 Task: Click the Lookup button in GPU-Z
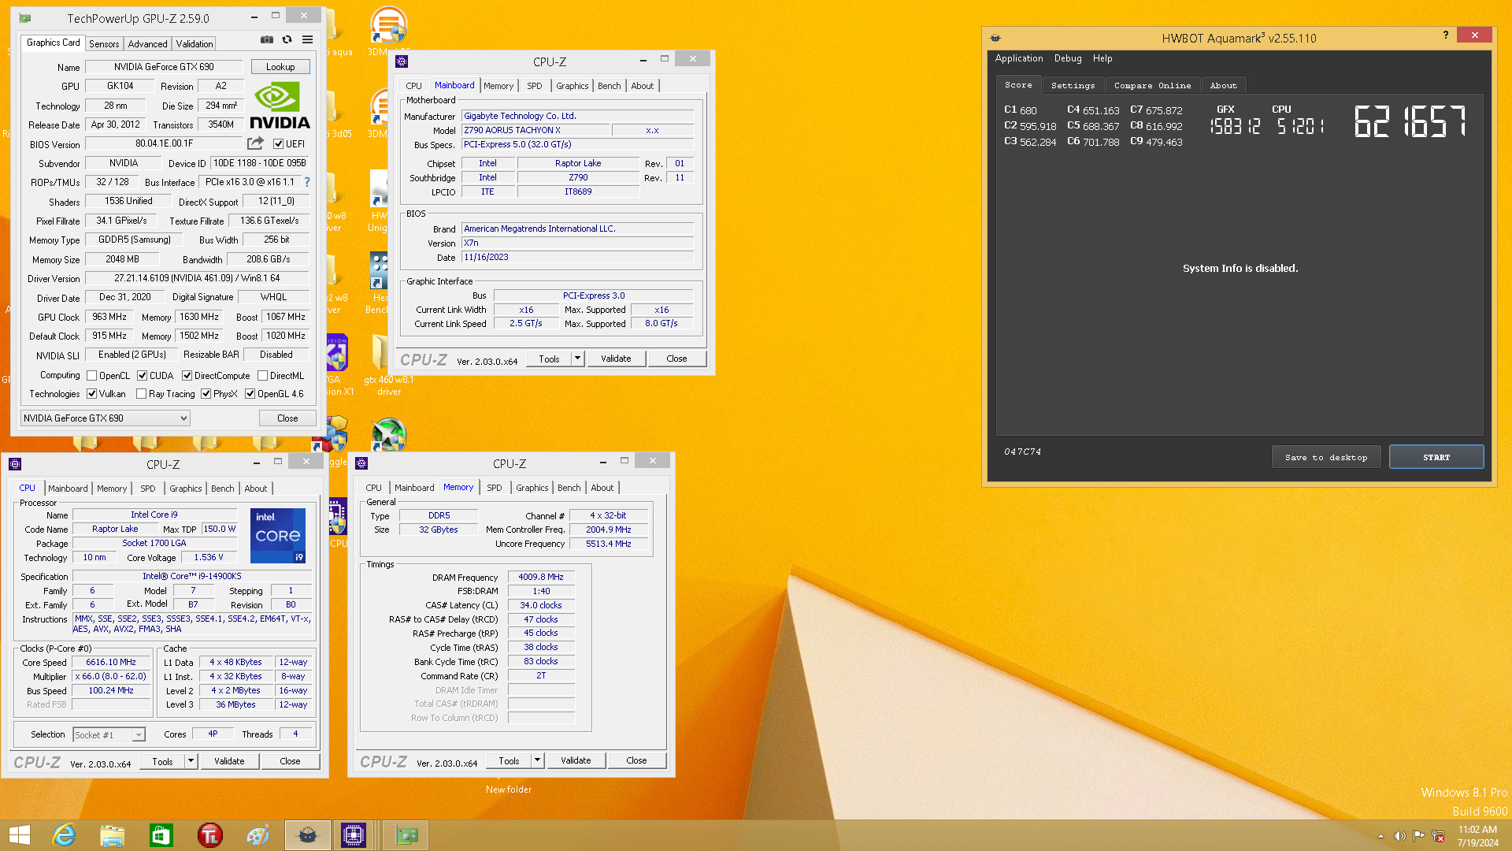(280, 67)
